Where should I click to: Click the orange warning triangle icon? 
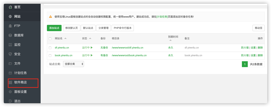(x=50, y=17)
